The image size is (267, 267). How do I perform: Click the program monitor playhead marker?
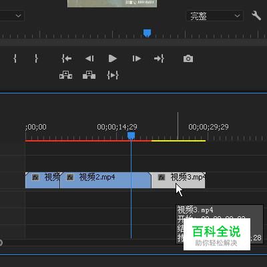147,33
